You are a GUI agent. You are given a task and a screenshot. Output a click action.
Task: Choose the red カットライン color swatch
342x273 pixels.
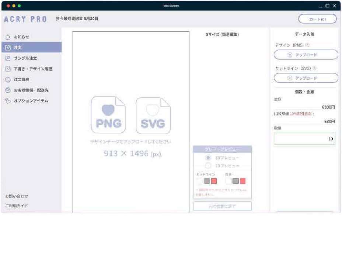(x=214, y=181)
